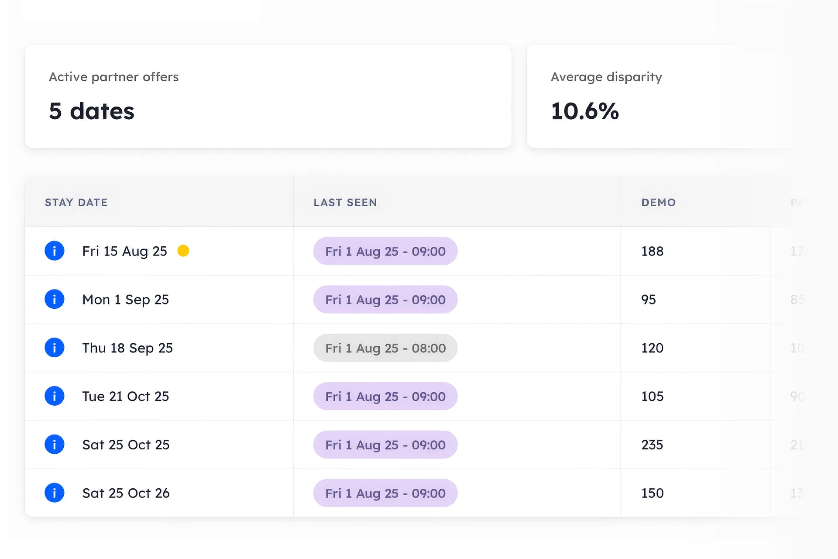Select stay date 'Fri 15 Aug 25'
The width and height of the screenshot is (838, 559).
(x=125, y=251)
